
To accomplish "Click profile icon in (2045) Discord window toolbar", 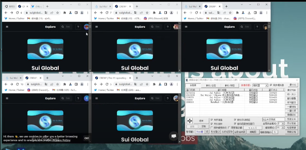I will tap(82, 84).
